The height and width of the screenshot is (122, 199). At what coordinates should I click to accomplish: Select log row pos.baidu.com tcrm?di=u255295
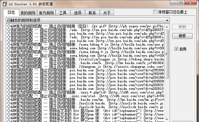[85, 74]
